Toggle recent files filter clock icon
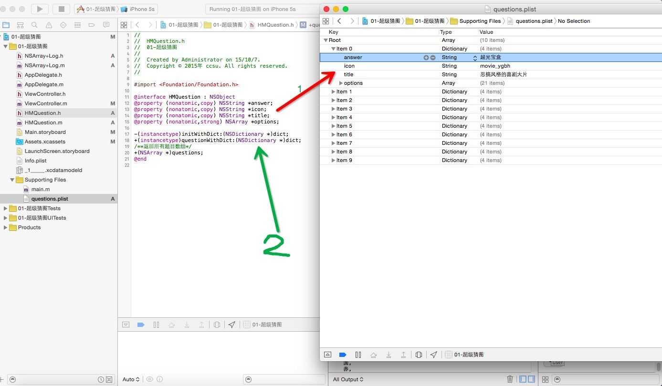The height and width of the screenshot is (386, 662). point(101,380)
